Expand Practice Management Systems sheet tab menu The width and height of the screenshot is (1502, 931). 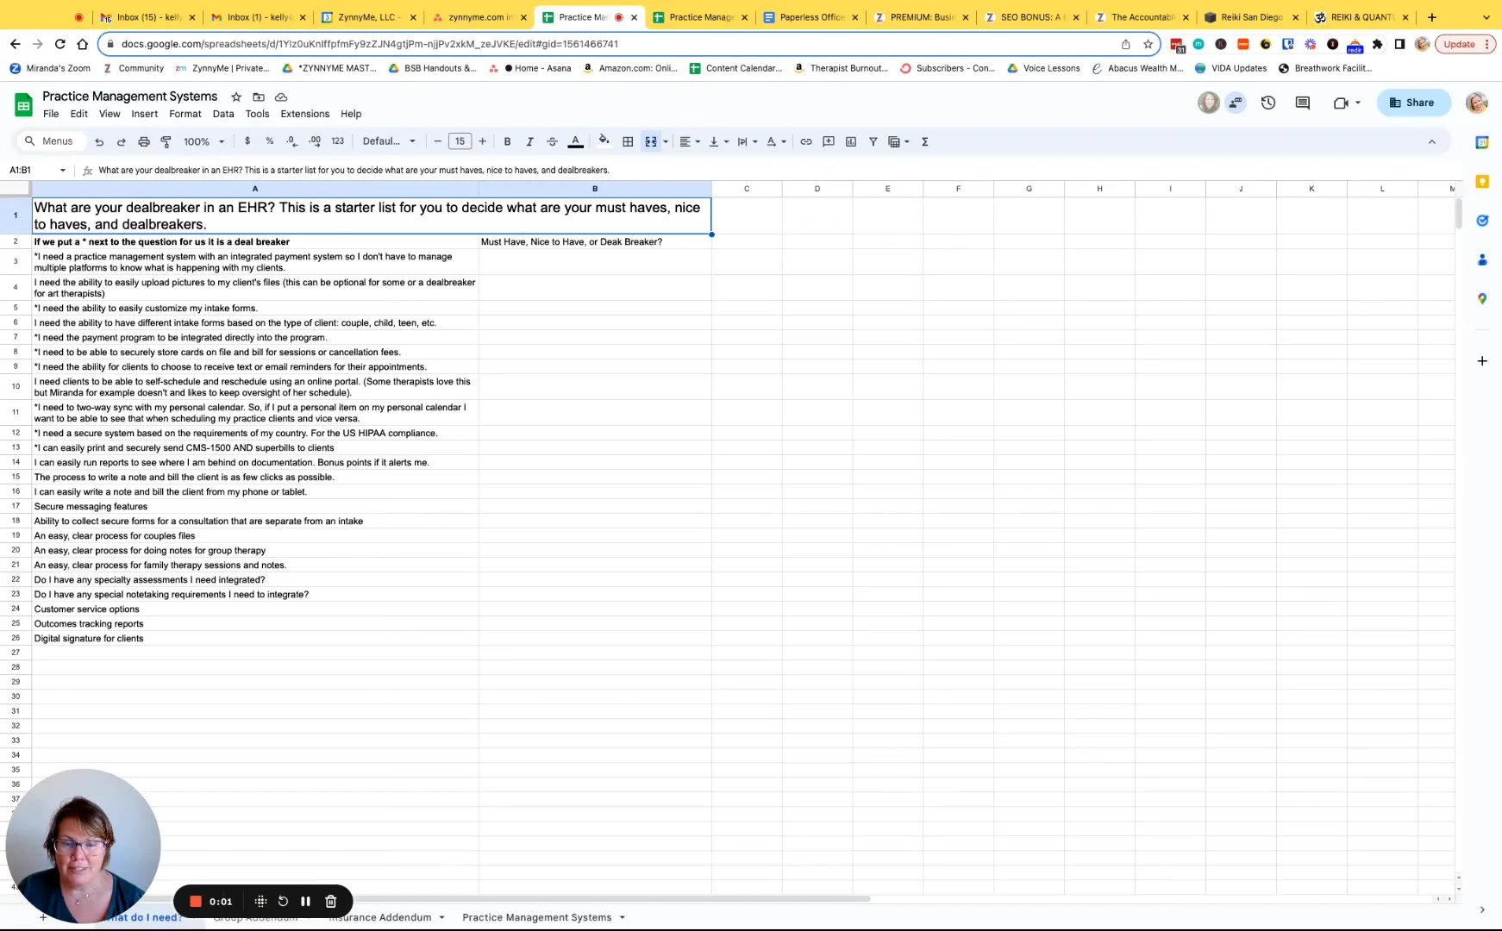(622, 917)
